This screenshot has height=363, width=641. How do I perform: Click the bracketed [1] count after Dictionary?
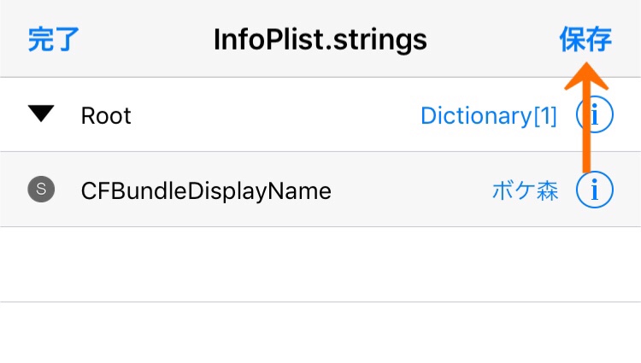(545, 116)
